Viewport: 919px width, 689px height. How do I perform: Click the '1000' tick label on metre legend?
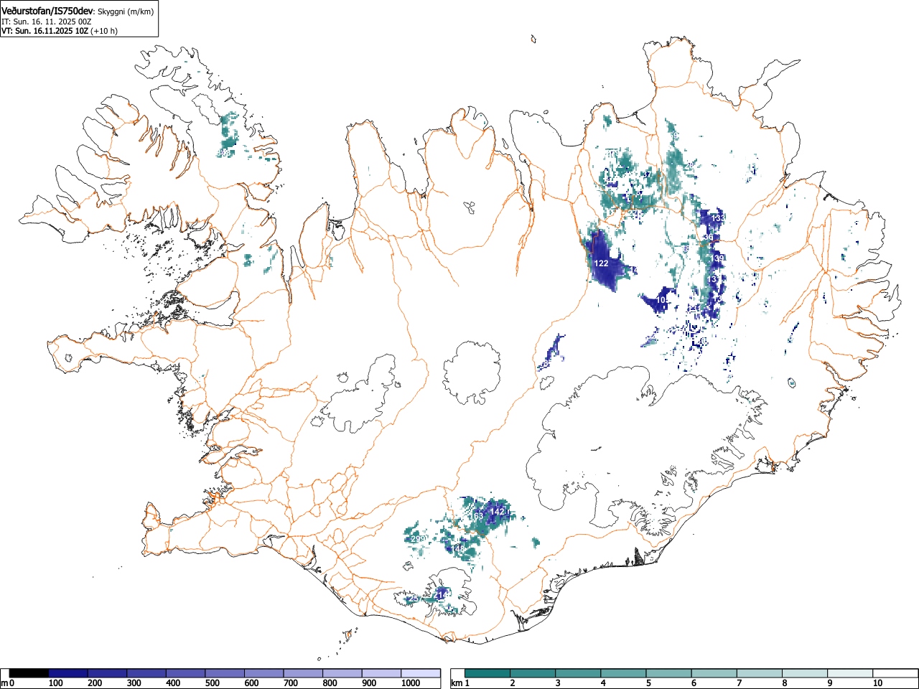click(x=411, y=683)
